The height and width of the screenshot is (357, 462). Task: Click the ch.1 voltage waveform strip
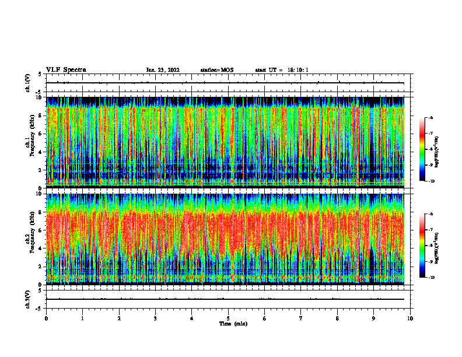coord(228,83)
